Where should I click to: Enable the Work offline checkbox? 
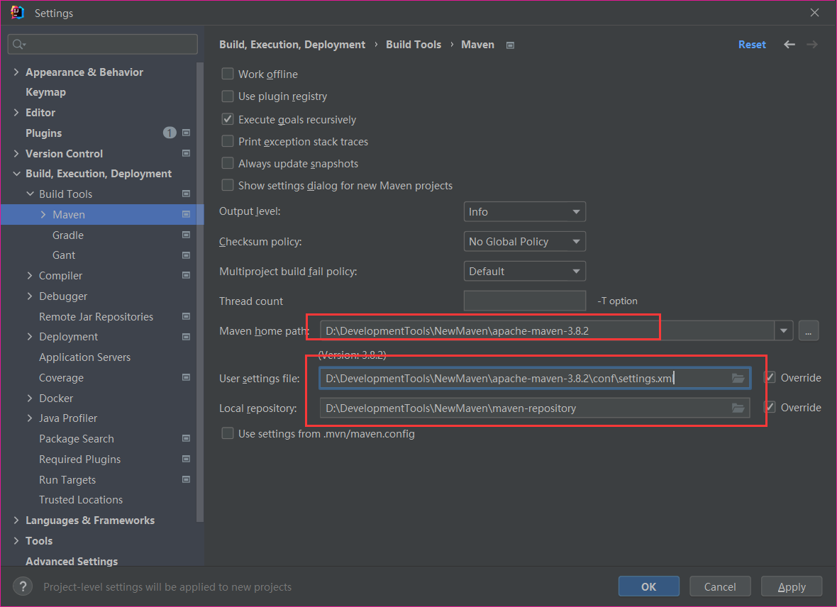[x=228, y=74]
